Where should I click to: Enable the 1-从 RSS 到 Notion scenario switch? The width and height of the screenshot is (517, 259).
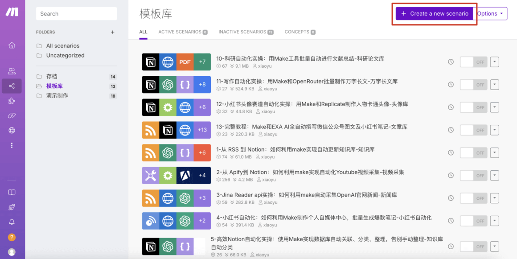coord(473,153)
